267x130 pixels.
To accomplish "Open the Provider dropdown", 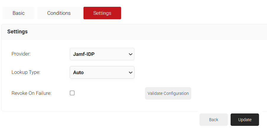I will pos(102,54).
